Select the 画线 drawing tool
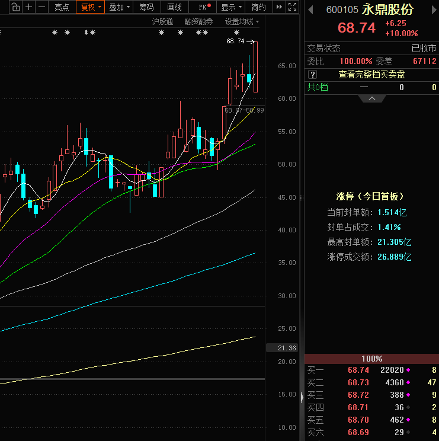The image size is (439, 441). click(175, 7)
